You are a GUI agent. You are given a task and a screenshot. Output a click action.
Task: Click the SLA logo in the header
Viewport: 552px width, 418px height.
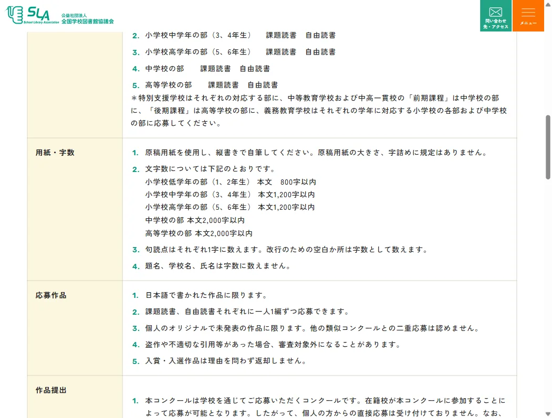[32, 15]
